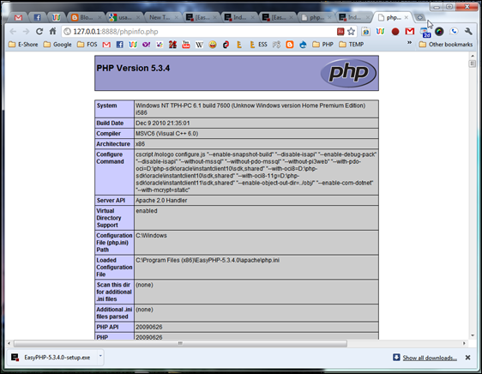482x374 pixels.
Task: Click the System row Windows NT value
Action: [250, 109]
